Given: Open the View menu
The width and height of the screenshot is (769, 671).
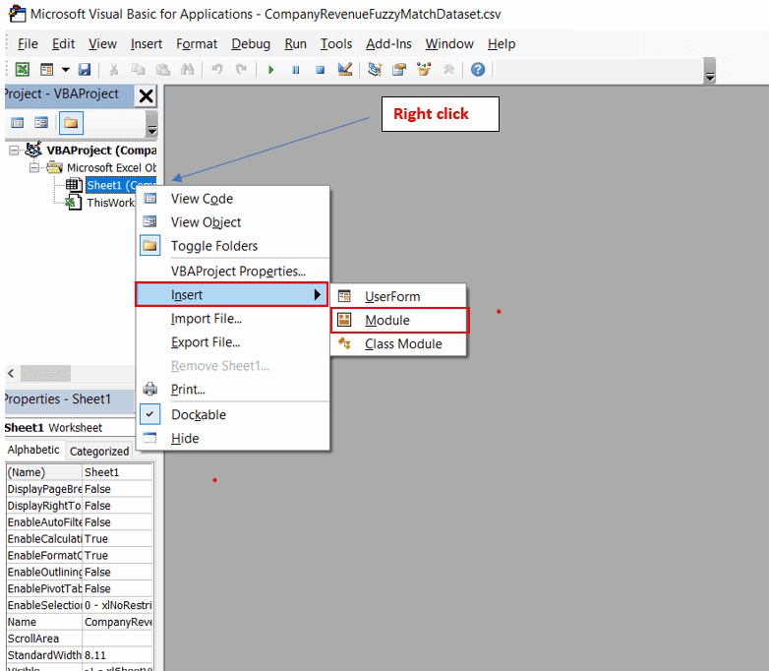Looking at the screenshot, I should [102, 44].
